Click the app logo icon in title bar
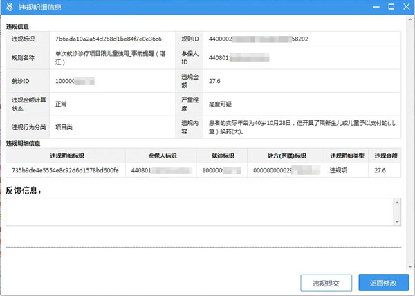Viewport: 415px width, 296px height. click(x=8, y=8)
